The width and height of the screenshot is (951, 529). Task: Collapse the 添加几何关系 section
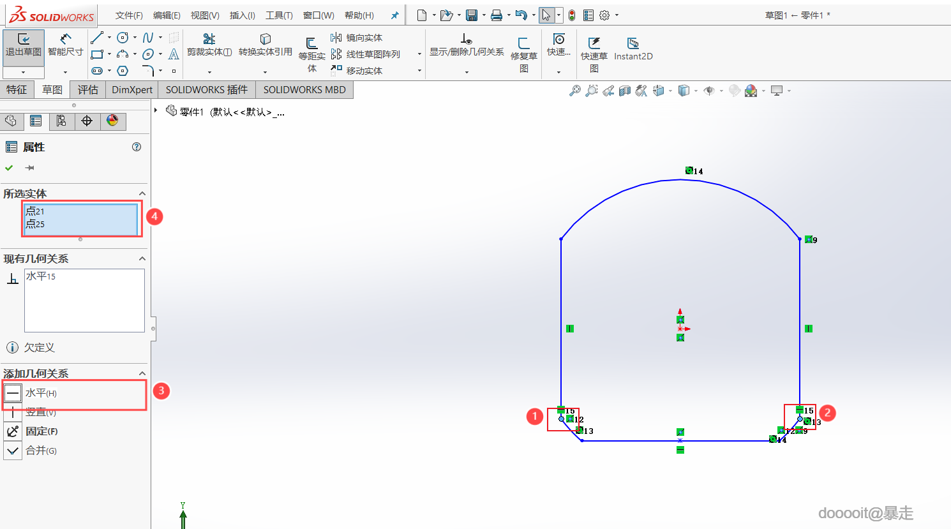(x=142, y=373)
